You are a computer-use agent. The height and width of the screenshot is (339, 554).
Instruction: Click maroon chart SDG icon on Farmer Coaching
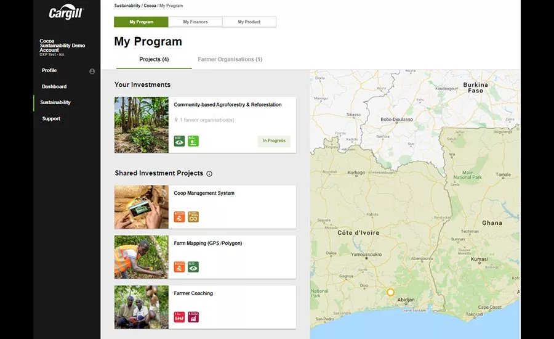click(193, 317)
